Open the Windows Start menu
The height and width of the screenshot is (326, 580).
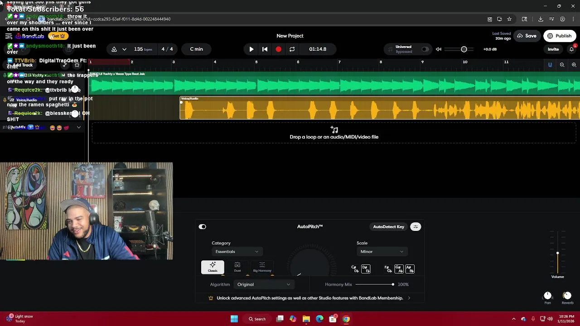click(x=234, y=319)
